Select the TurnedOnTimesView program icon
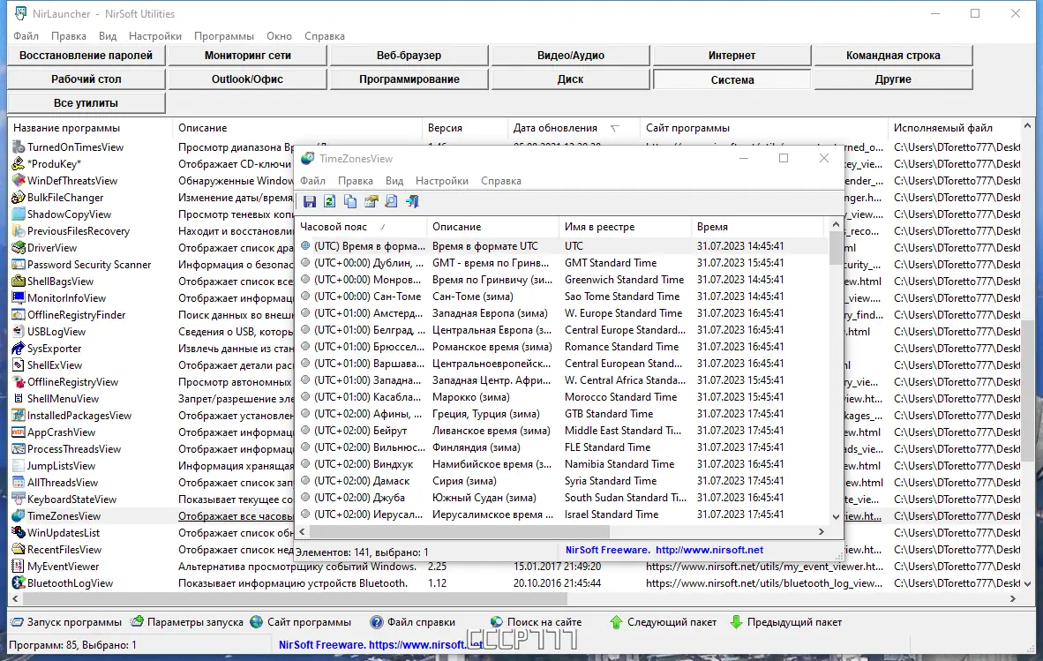1043x661 pixels. (x=19, y=147)
